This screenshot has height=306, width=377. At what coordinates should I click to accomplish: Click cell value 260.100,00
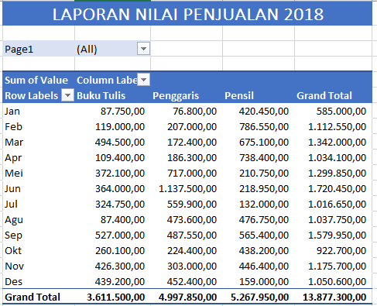pos(120,251)
